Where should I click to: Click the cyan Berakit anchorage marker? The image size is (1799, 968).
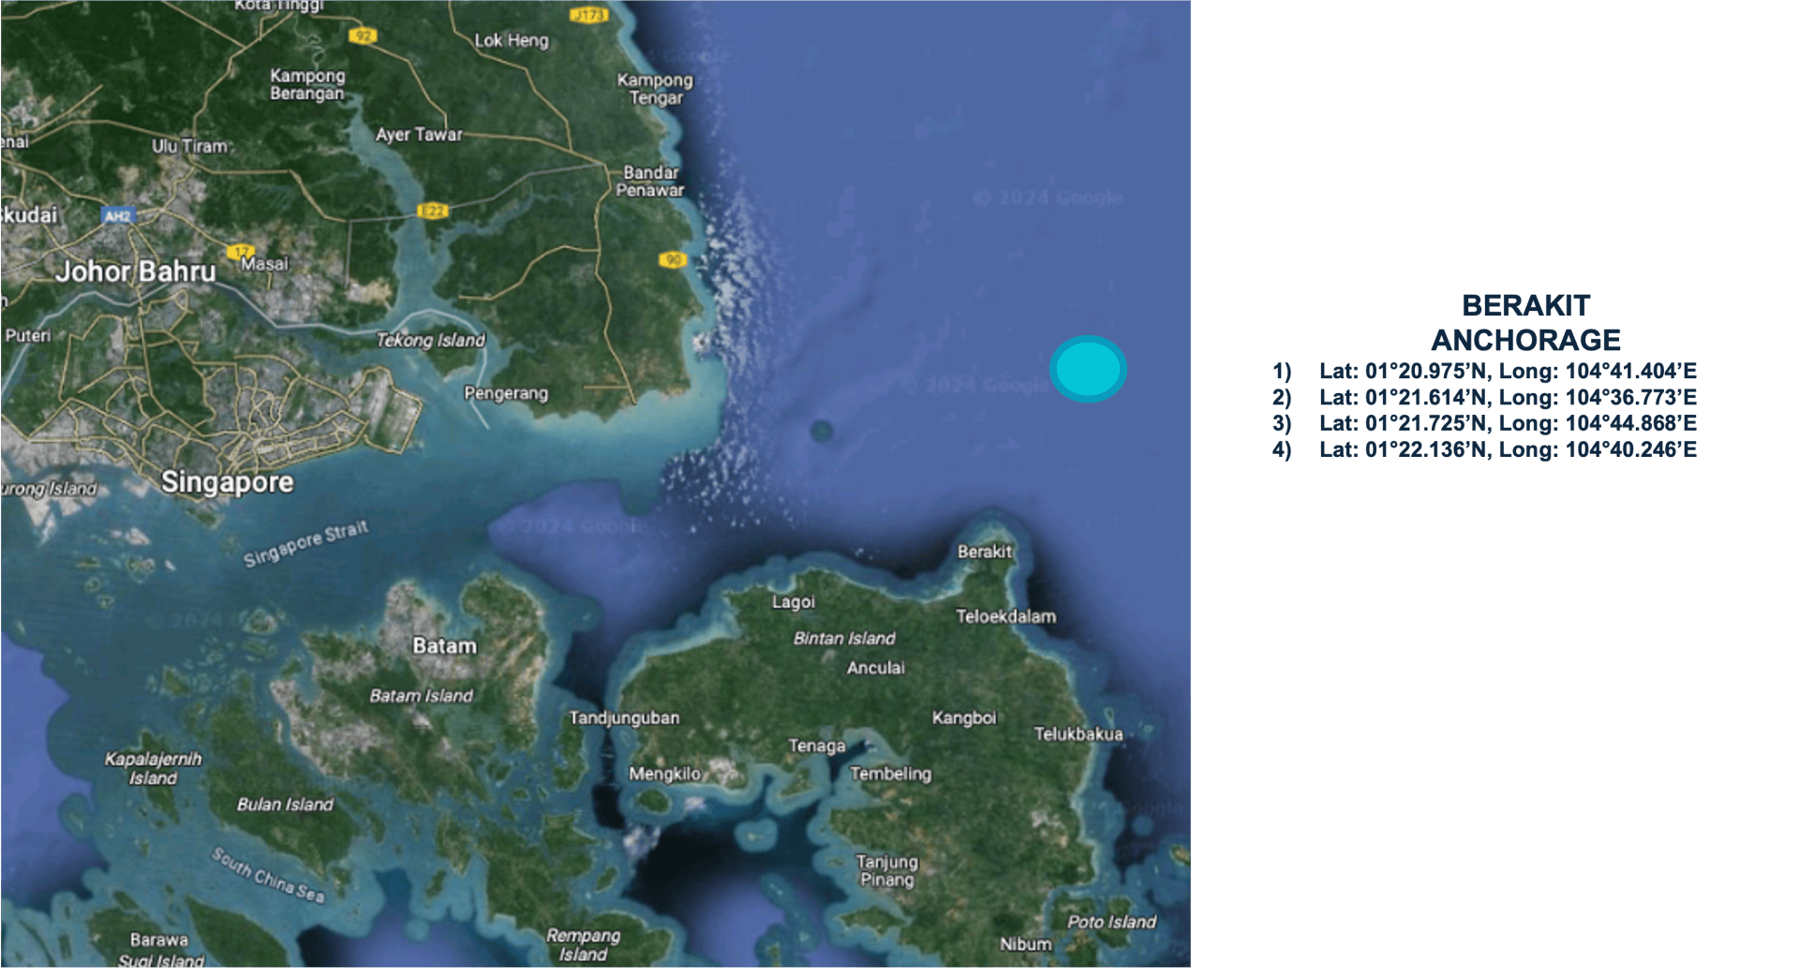[x=1088, y=369]
